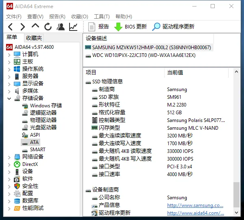
Task: Open the user manager person icon
Action: [x=61, y=27]
